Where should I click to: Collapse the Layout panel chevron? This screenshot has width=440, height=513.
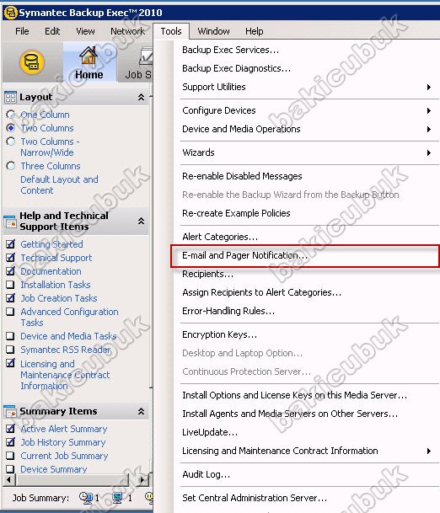coord(141,97)
